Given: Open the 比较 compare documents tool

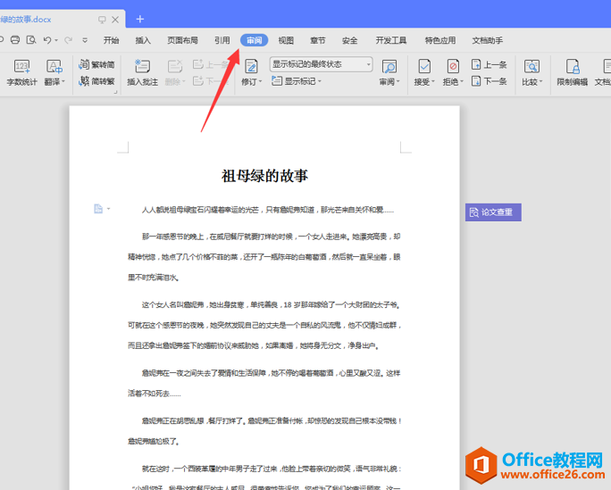Looking at the screenshot, I should pyautogui.click(x=531, y=72).
